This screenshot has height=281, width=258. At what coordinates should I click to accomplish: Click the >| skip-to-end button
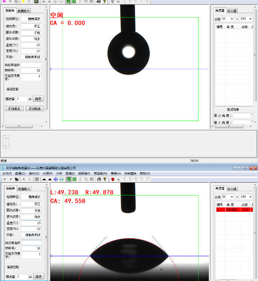tap(6, 138)
